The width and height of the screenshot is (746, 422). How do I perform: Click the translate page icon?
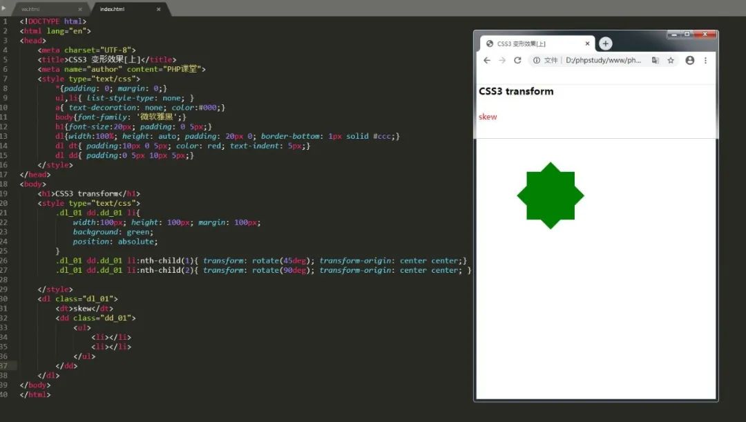(x=656, y=61)
